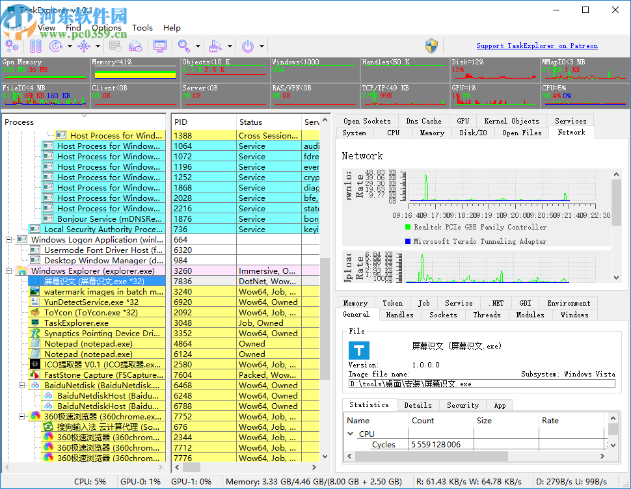Click the process tree layout icon
Screen dimensions: 631x489
[83, 46]
